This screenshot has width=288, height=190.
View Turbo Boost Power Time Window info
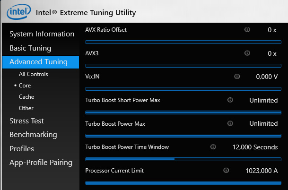(x=213, y=147)
